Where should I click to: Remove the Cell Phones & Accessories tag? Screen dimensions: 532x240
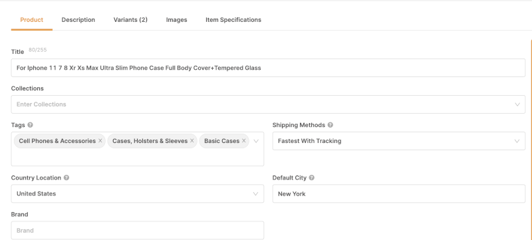click(x=100, y=141)
